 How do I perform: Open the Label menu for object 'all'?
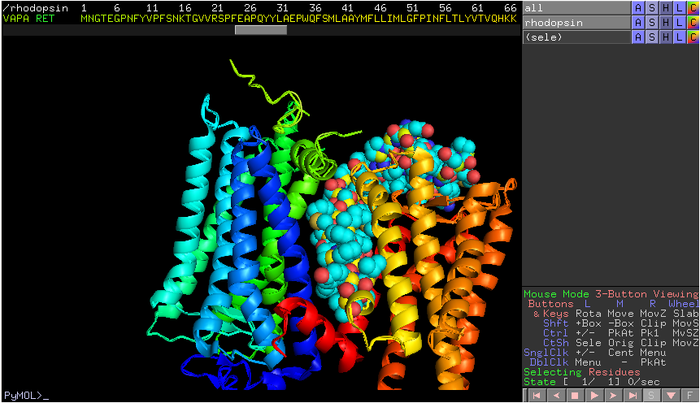coord(680,8)
